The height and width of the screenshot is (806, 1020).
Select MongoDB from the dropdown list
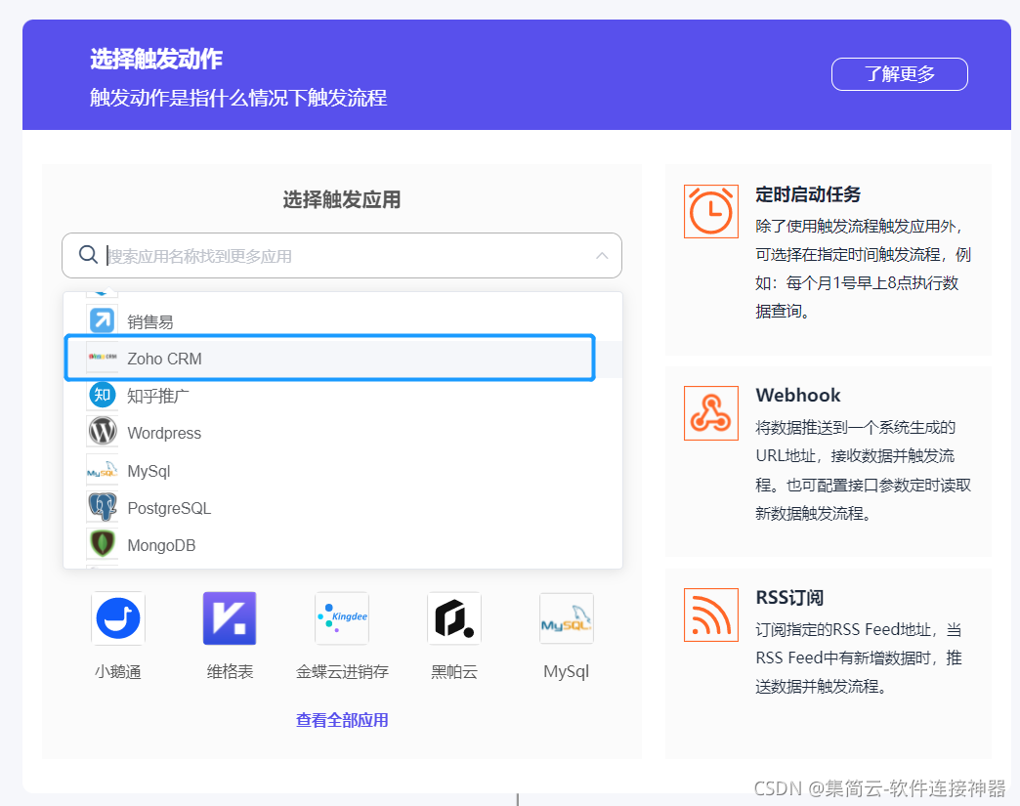[343, 545]
